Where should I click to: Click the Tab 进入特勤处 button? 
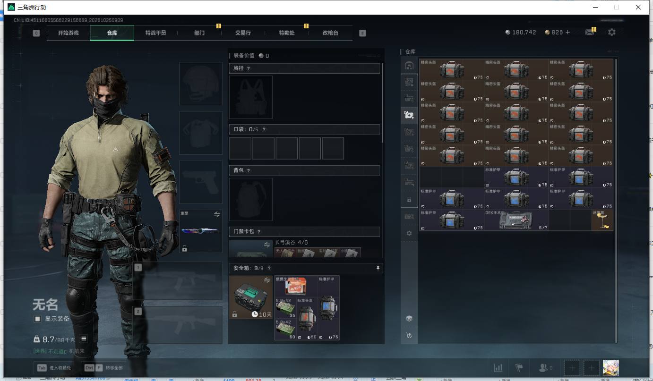54,368
